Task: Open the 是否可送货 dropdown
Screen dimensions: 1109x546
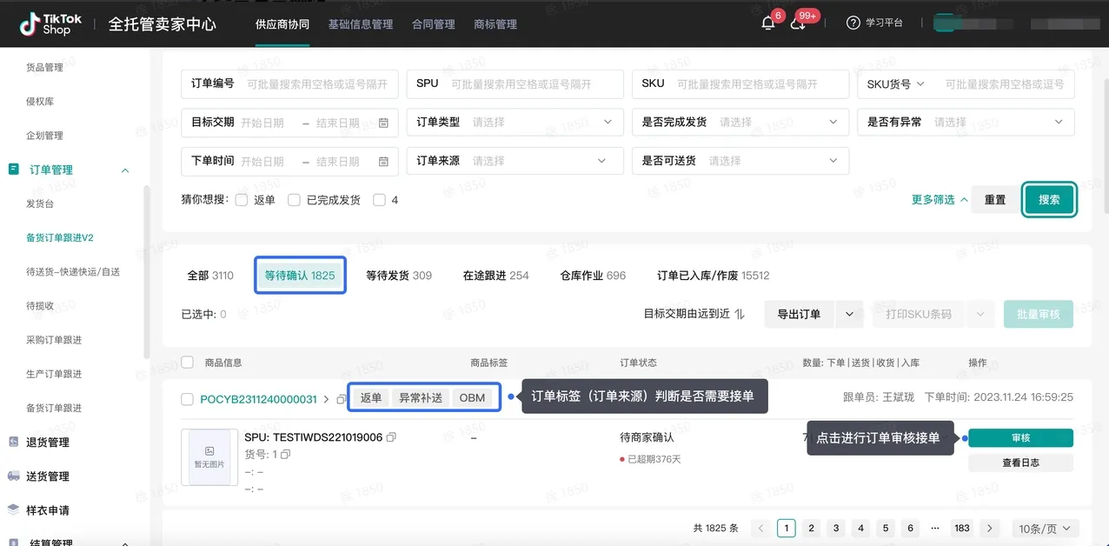Action: [740, 161]
